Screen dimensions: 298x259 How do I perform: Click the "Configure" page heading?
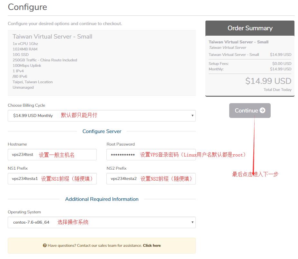(27, 7)
